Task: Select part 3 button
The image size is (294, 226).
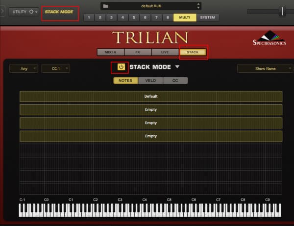Action: tap(111, 18)
